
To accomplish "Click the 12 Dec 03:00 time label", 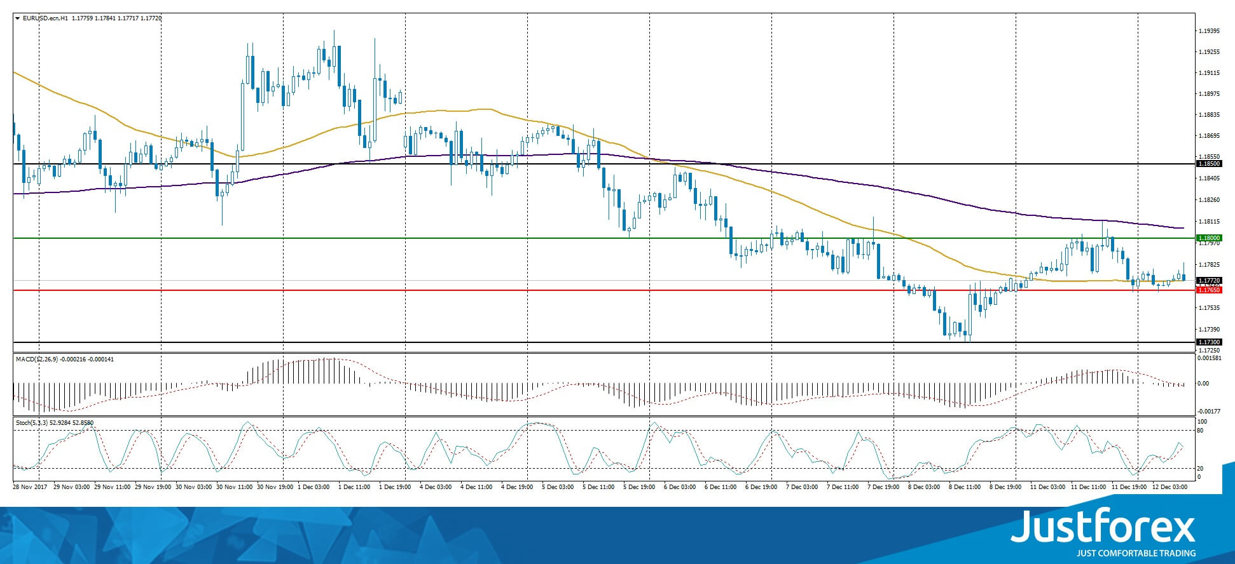I will (1170, 487).
